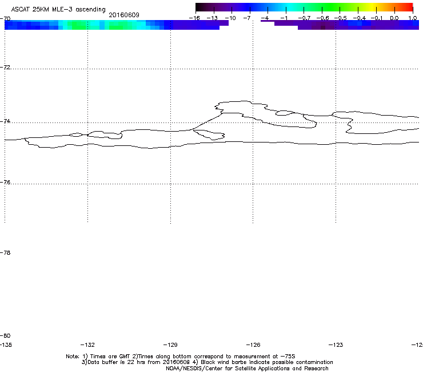Viewport: 423px width, 372px height.
Task: Click the -16 color scale label
Action: pyautogui.click(x=194, y=18)
